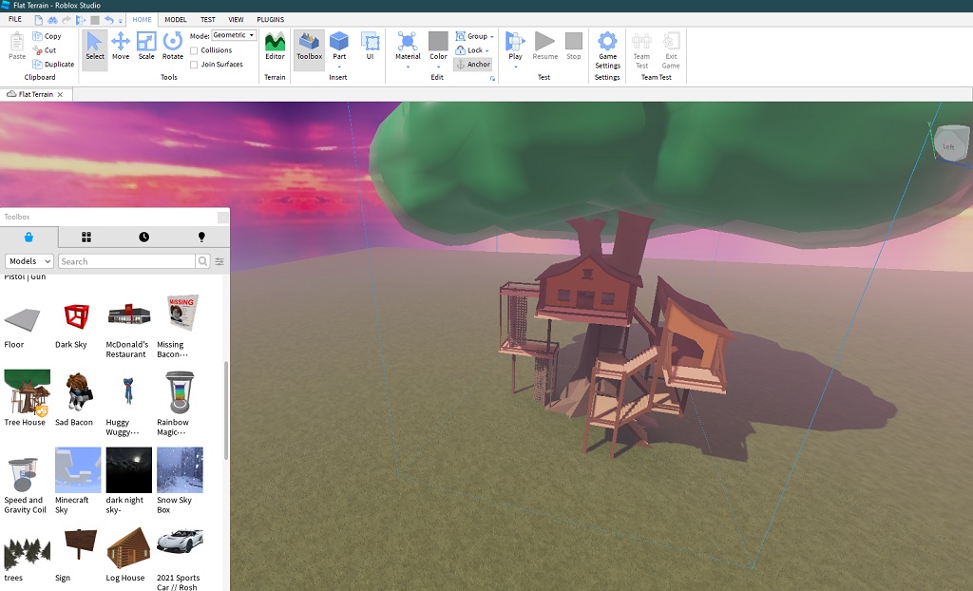Switch to the VIEW ribbon tab
Screen dimensions: 973x591
tap(236, 19)
